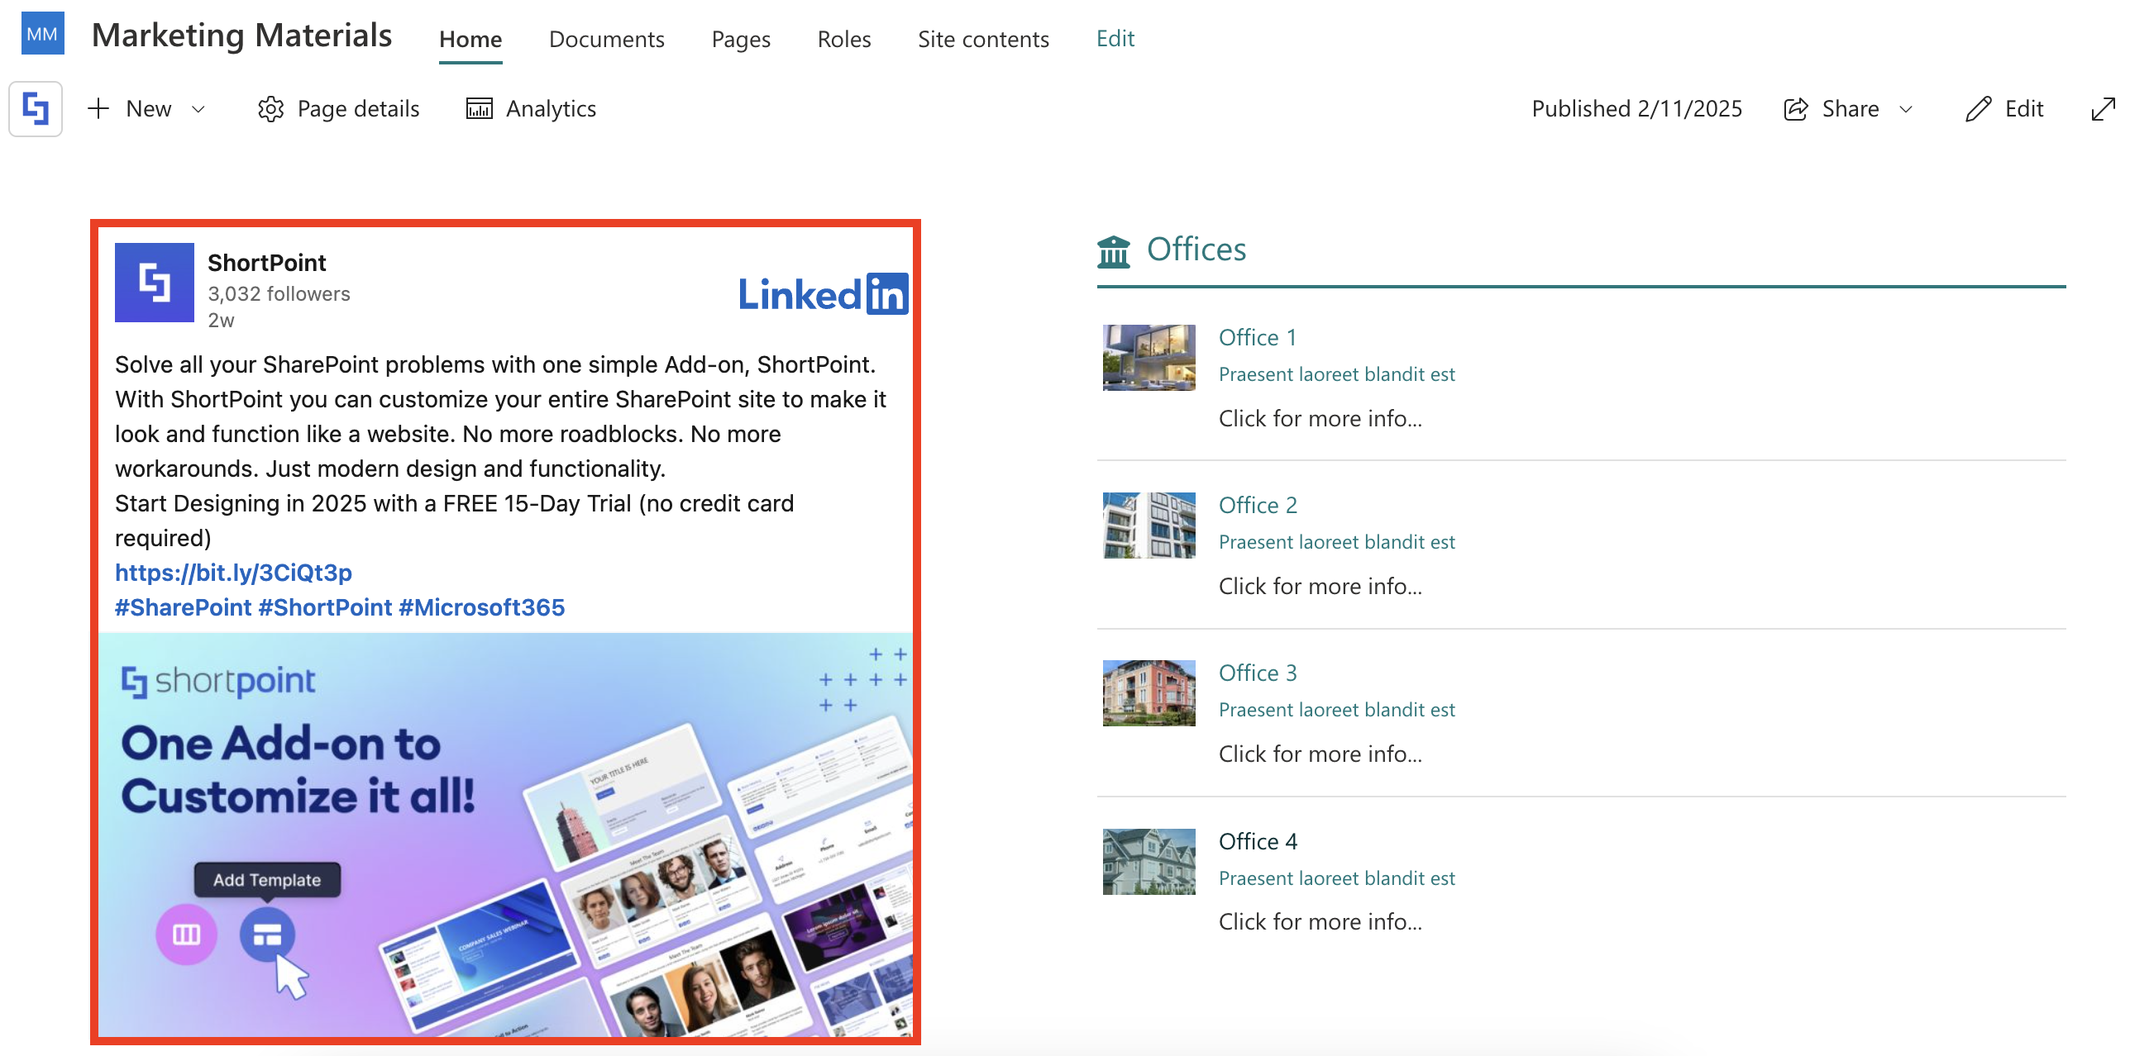Expand the Share dropdown chevron
Image resolution: width=2130 pixels, height=1056 pixels.
(x=1906, y=109)
